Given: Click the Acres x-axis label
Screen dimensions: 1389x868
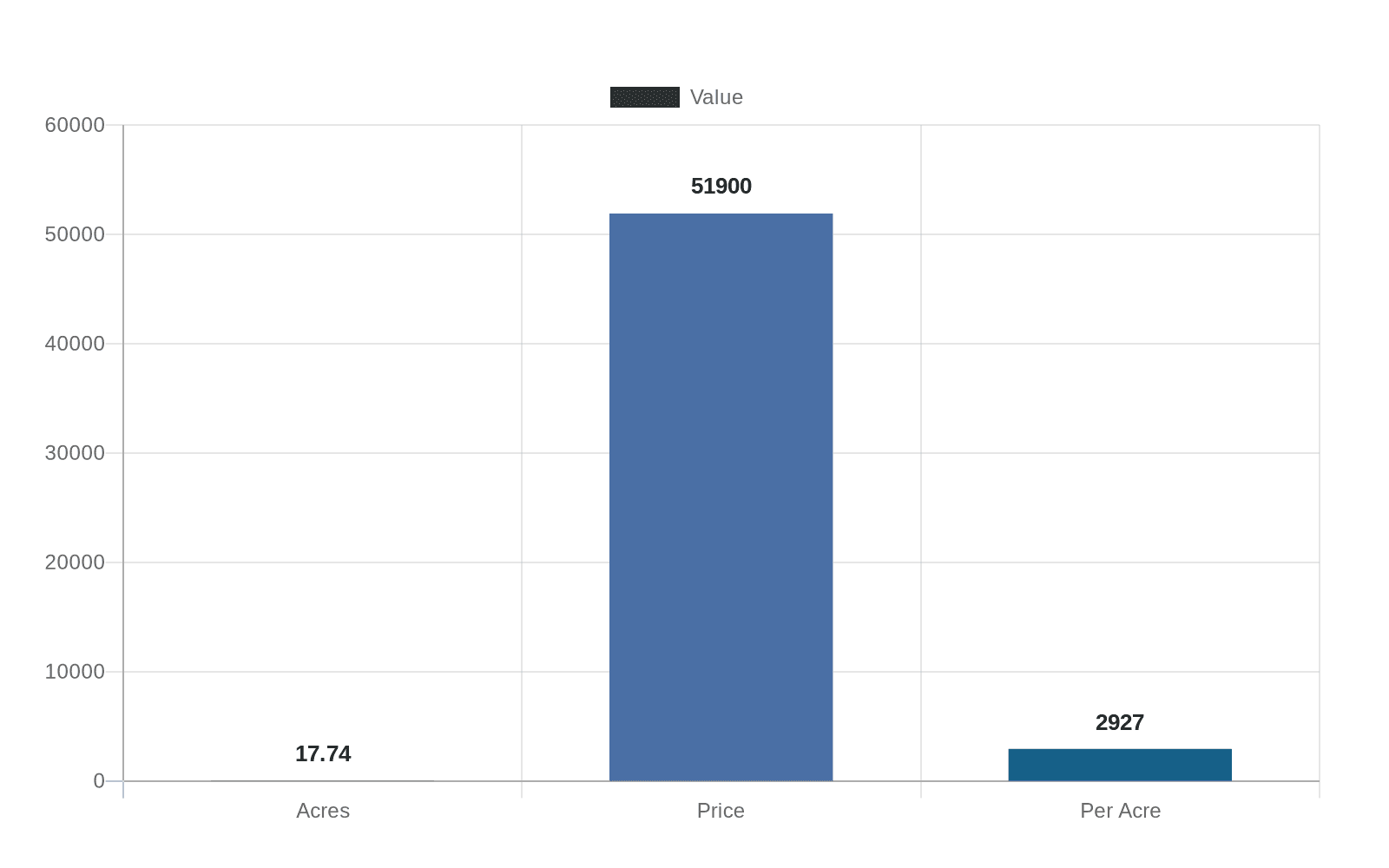Looking at the screenshot, I should click(323, 811).
